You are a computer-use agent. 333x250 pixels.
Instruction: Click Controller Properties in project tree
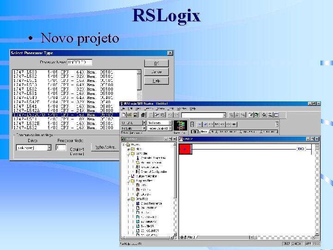153,158
